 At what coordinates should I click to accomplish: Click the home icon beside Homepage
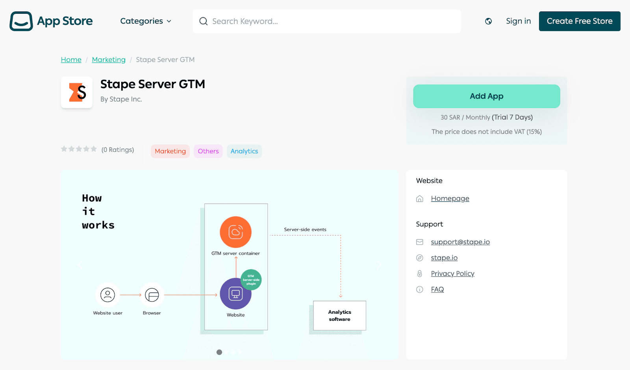pos(420,199)
